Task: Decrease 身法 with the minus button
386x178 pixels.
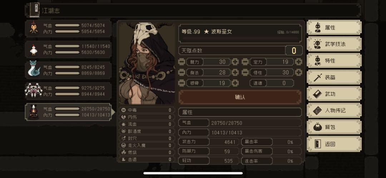Action: [x=182, y=72]
